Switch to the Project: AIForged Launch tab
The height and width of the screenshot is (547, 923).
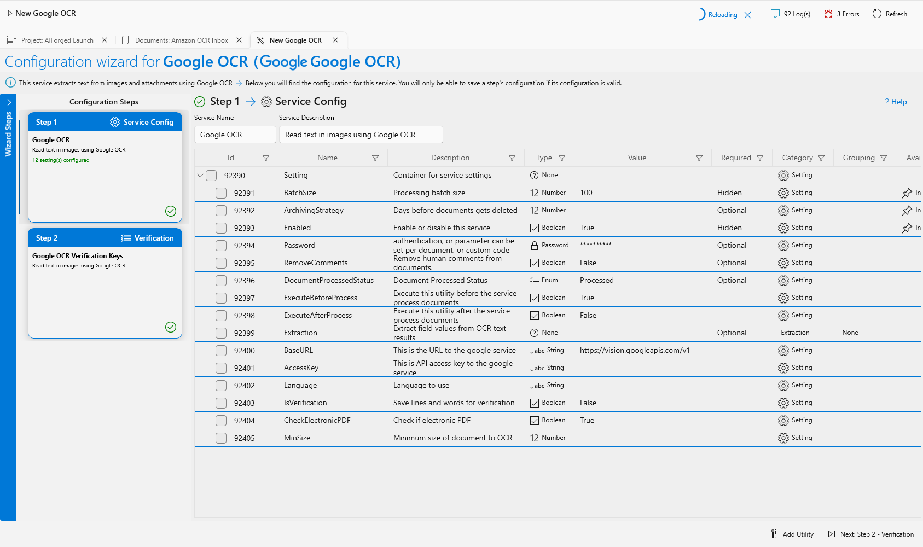tap(57, 40)
